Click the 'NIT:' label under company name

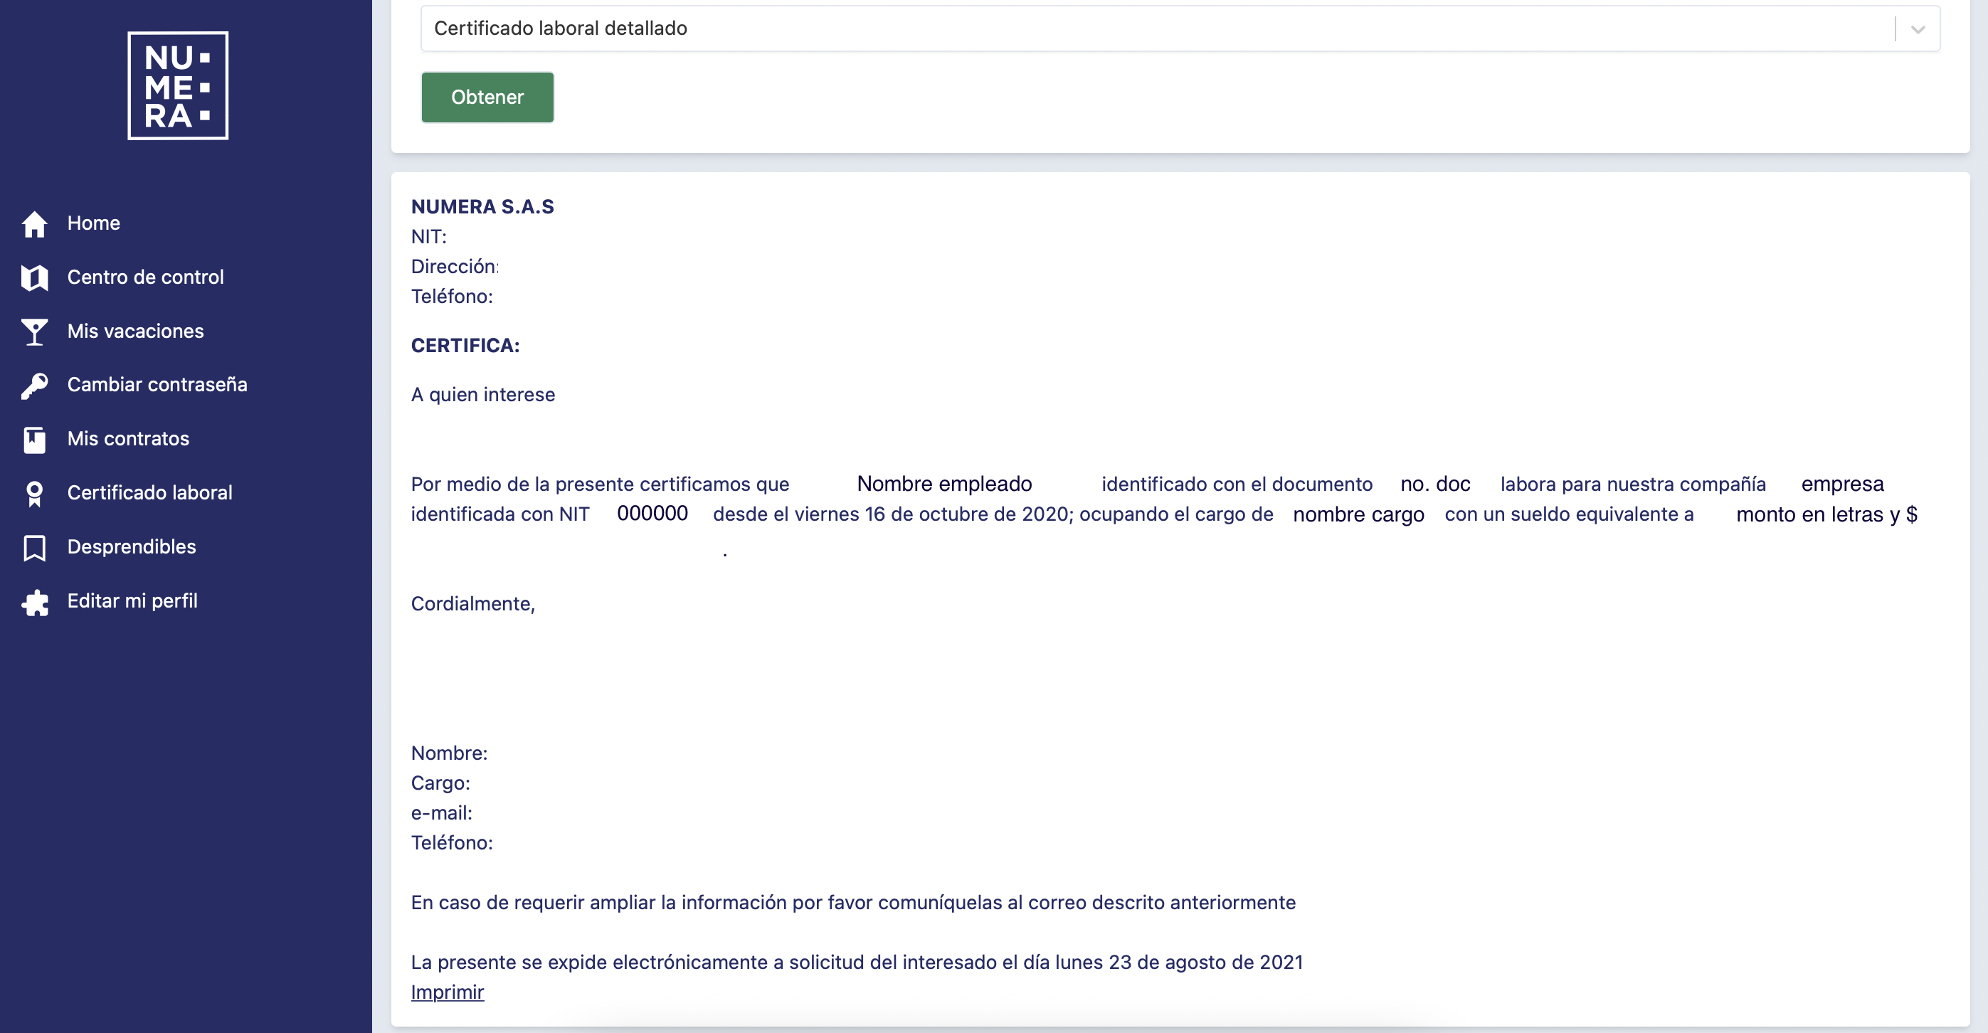point(428,236)
